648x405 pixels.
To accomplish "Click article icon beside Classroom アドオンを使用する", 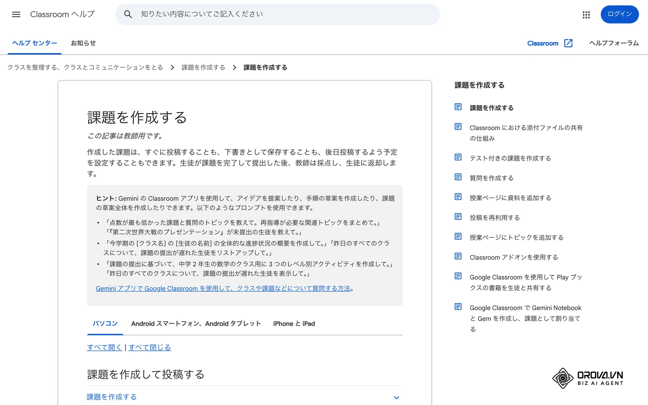I will pyautogui.click(x=458, y=256).
